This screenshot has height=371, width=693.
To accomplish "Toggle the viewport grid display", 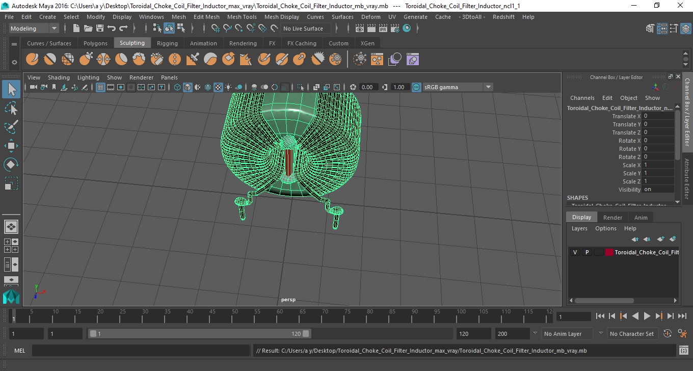I will (100, 87).
